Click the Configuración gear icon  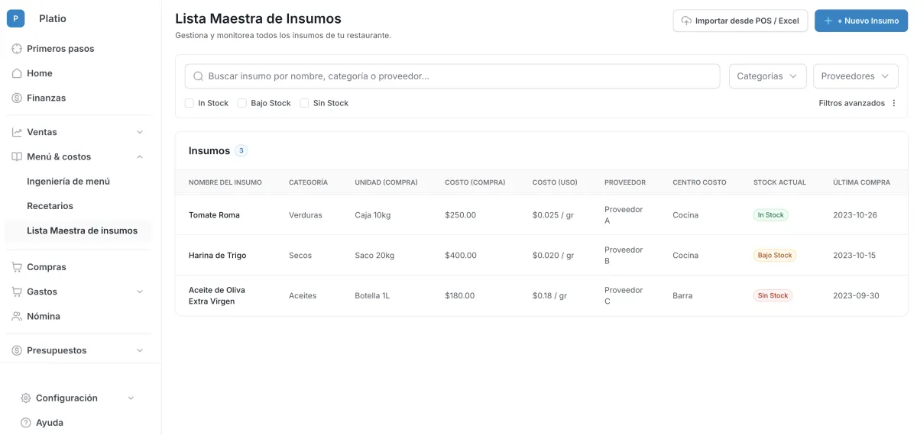(26, 398)
